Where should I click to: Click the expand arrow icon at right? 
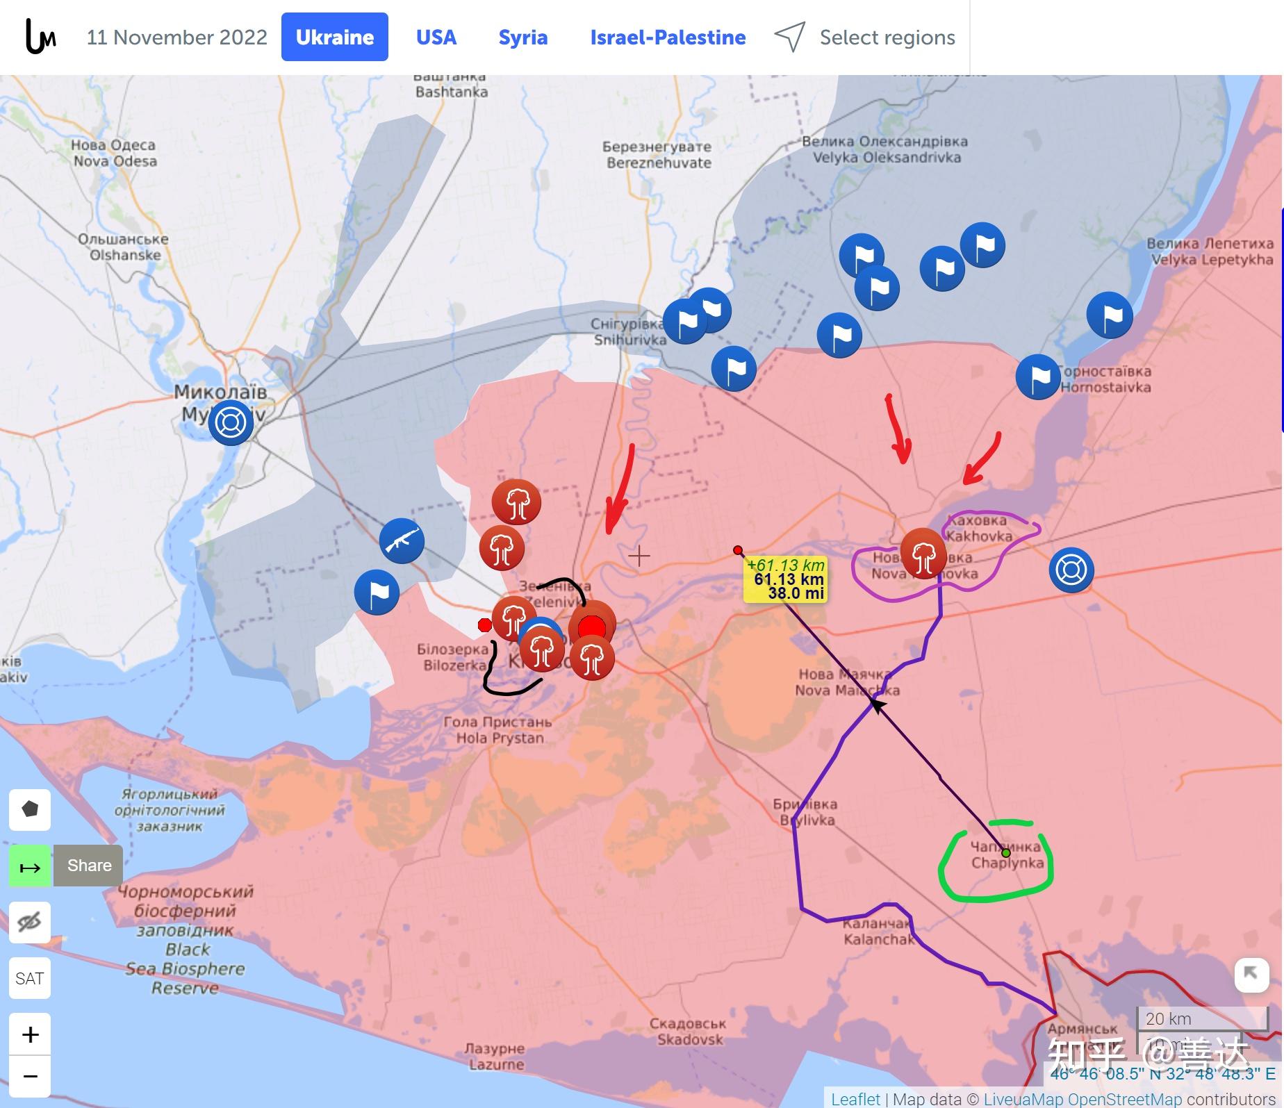[1251, 975]
